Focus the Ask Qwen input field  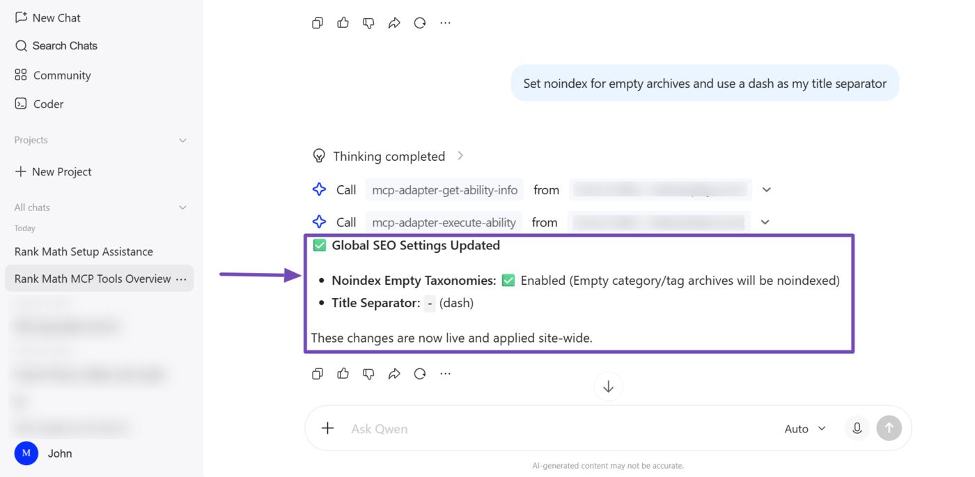[557, 429]
